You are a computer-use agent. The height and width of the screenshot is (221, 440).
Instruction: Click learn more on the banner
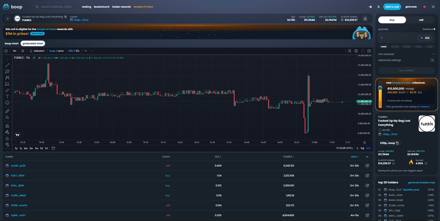click(37, 33)
